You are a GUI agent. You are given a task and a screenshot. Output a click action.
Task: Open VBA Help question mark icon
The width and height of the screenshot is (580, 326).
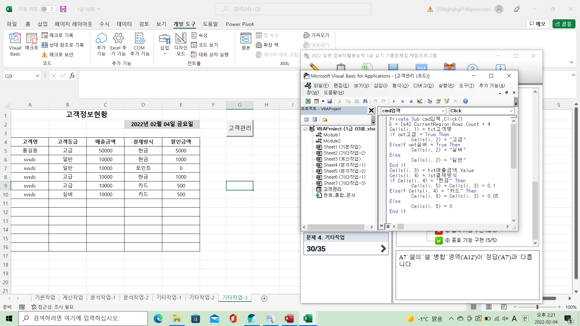coord(466,101)
